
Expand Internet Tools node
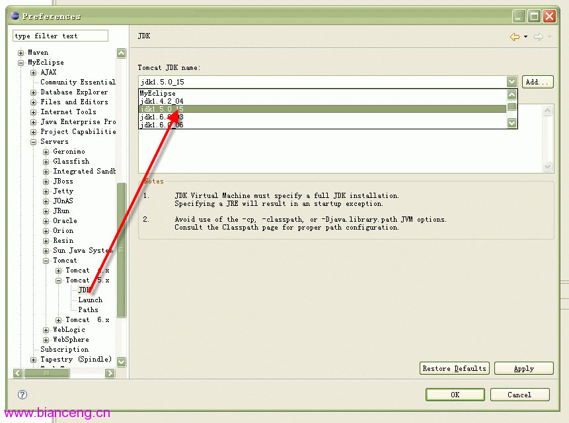point(34,112)
